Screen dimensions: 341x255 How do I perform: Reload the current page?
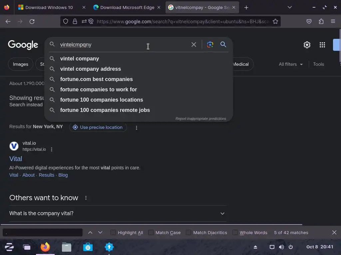pyautogui.click(x=32, y=22)
